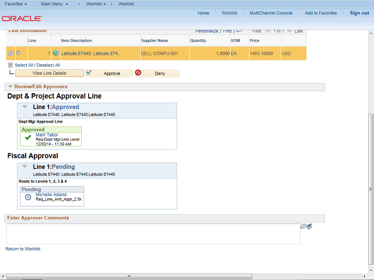
Task: Sort by the Price column header
Action: 255,40
